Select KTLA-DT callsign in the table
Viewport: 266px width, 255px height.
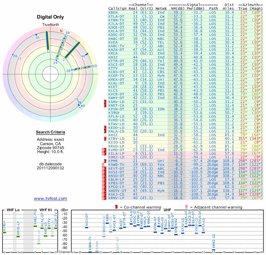(x=116, y=16)
